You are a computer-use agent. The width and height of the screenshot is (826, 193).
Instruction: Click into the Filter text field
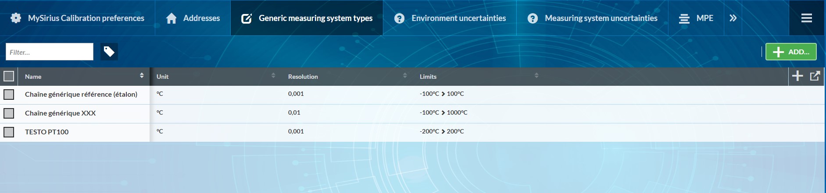click(x=50, y=52)
